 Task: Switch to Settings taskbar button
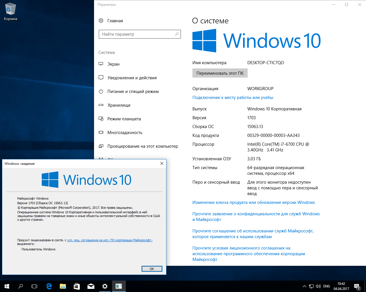click(x=105, y=286)
